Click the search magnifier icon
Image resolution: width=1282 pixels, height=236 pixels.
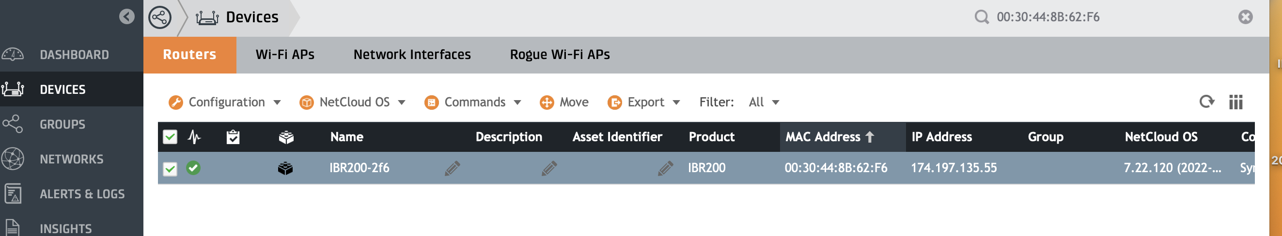coord(982,17)
